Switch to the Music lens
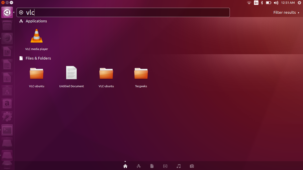The width and height of the screenshot is (303, 170). [x=179, y=166]
